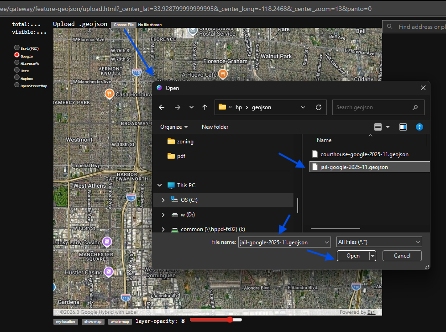446x332 pixels.
Task: Select the OpenStreetMap basemap option
Action: pyautogui.click(x=17, y=85)
